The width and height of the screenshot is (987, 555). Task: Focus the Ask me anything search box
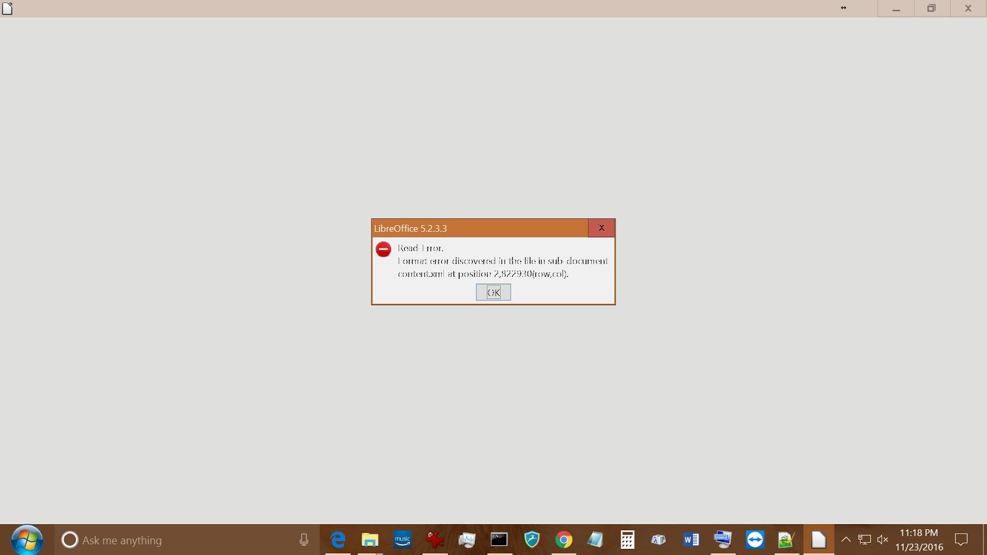pyautogui.click(x=187, y=540)
